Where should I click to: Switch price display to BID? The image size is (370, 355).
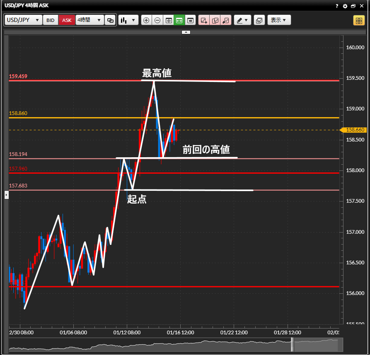(x=50, y=20)
